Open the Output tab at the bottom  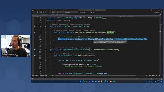pyautogui.click(x=37, y=77)
